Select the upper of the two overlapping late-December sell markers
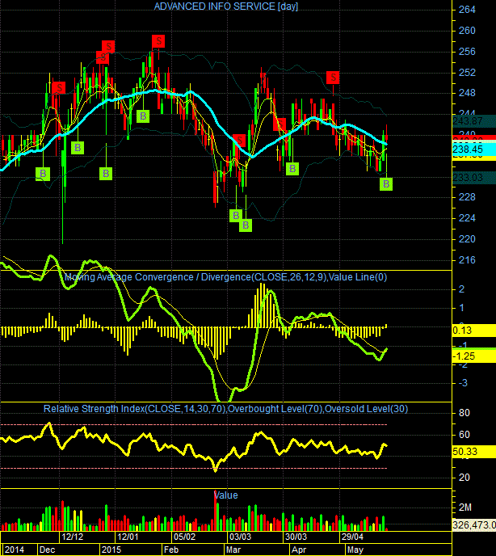 pos(108,46)
